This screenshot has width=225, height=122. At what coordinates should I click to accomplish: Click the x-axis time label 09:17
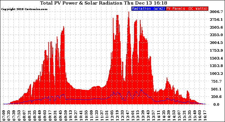click(x=50, y=115)
